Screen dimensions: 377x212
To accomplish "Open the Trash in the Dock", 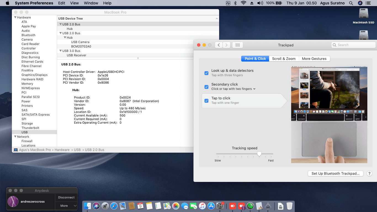I will click(x=289, y=206).
